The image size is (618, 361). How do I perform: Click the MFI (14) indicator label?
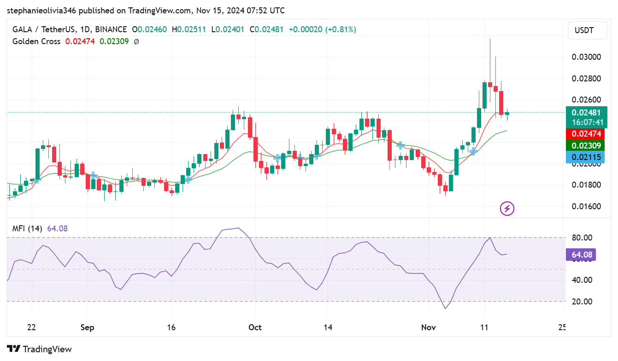click(x=27, y=228)
